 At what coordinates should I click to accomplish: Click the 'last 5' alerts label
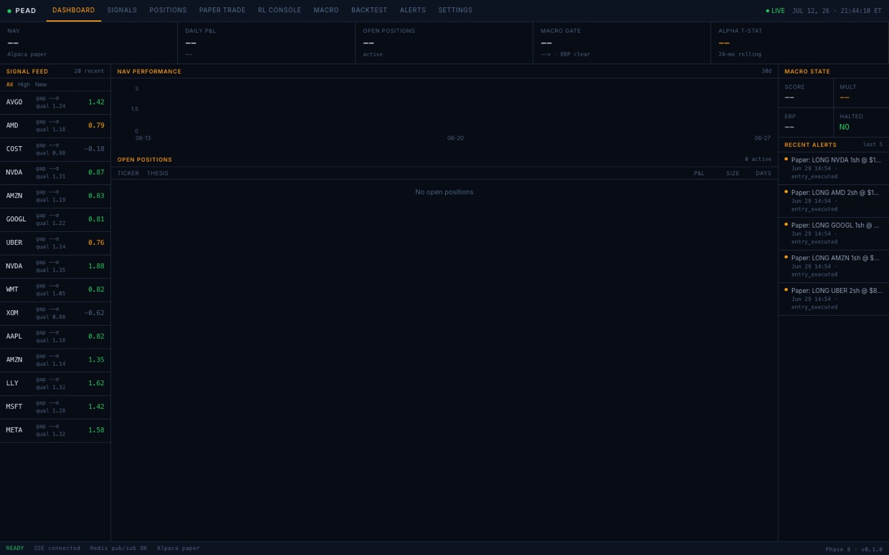pyautogui.click(x=873, y=145)
